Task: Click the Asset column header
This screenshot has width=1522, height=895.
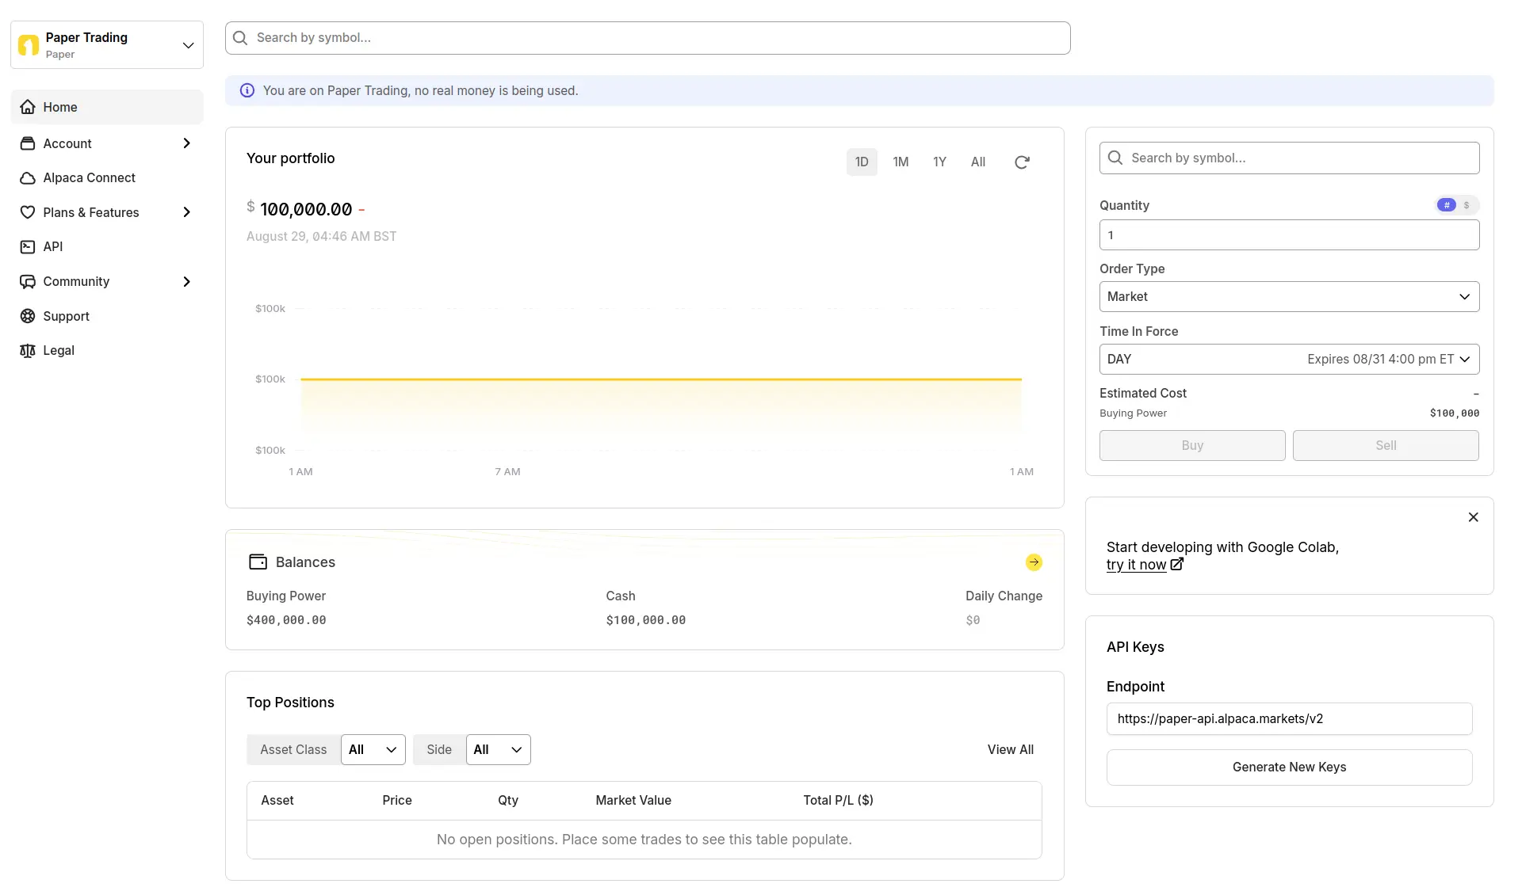Action: (277, 800)
